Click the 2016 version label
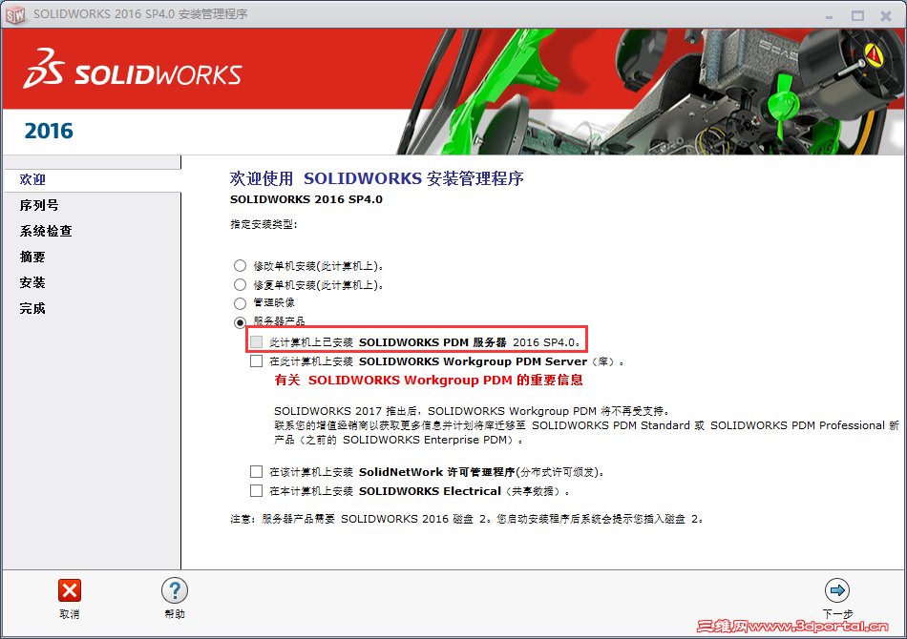This screenshot has width=907, height=639. tap(49, 132)
